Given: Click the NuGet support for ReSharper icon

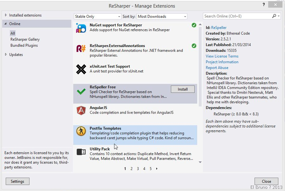Looking at the screenshot, I should tap(81, 28).
